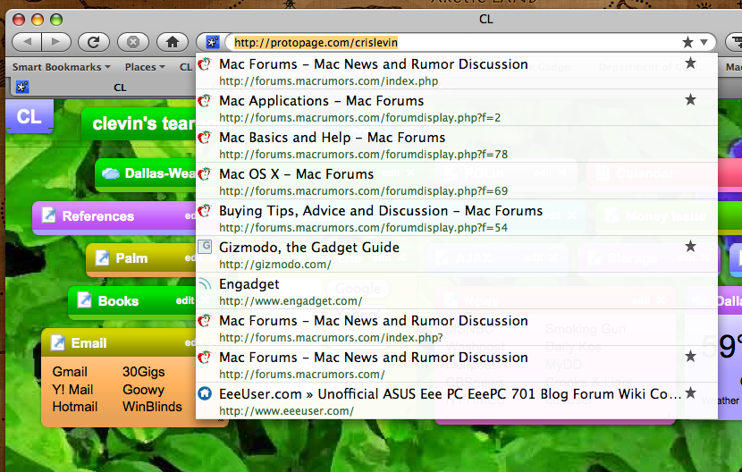Open the Hotmail link

[x=75, y=407]
